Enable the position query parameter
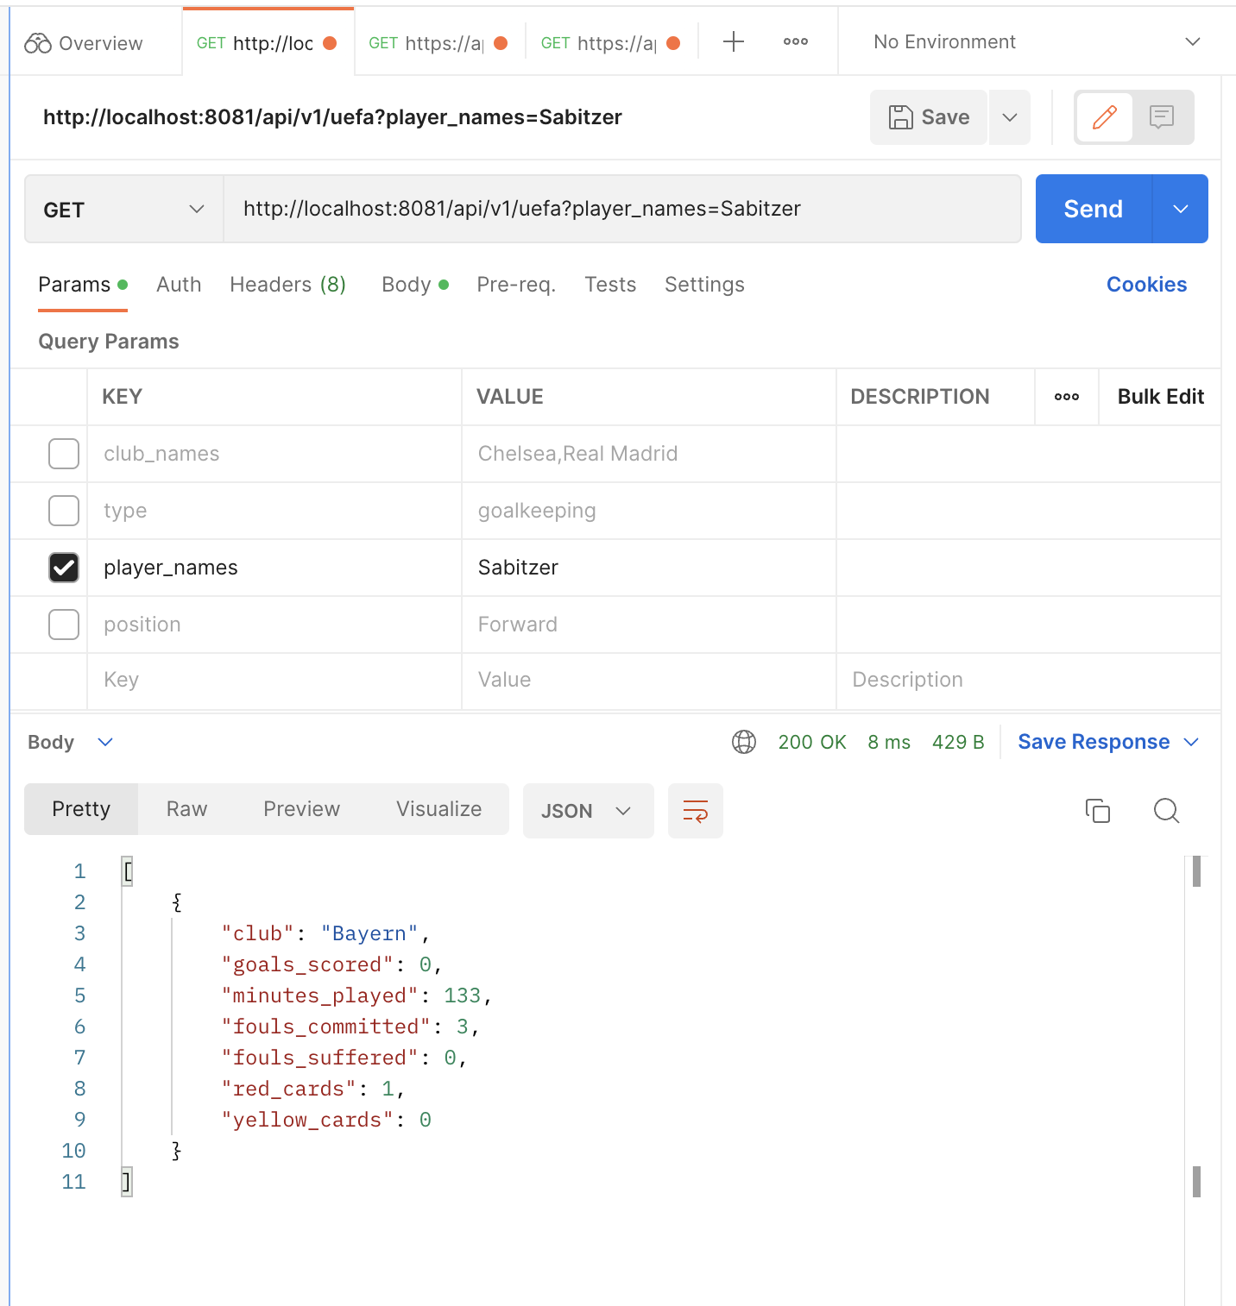 pyautogui.click(x=64, y=625)
